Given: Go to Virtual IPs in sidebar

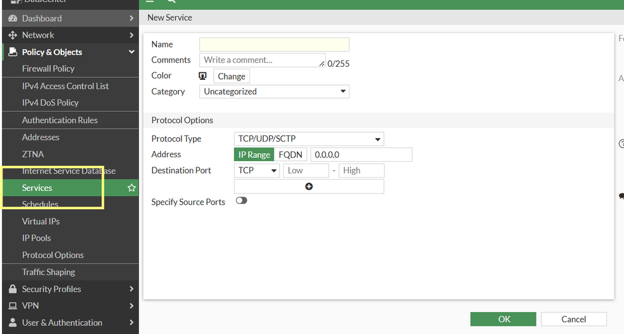Looking at the screenshot, I should click(x=41, y=222).
